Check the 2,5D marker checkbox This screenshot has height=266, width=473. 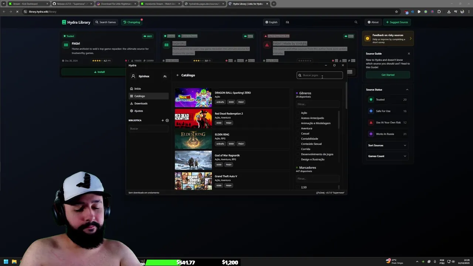pyautogui.click(x=298, y=187)
